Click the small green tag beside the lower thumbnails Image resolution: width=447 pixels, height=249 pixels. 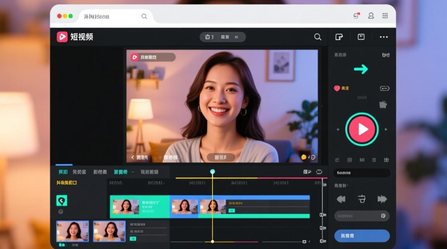[x=133, y=238]
